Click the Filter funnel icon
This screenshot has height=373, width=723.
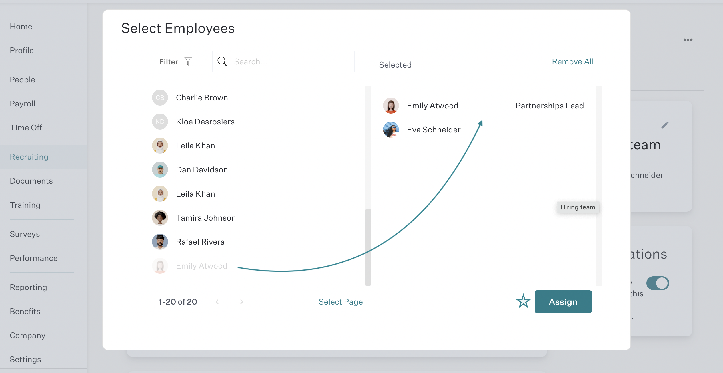coord(188,61)
